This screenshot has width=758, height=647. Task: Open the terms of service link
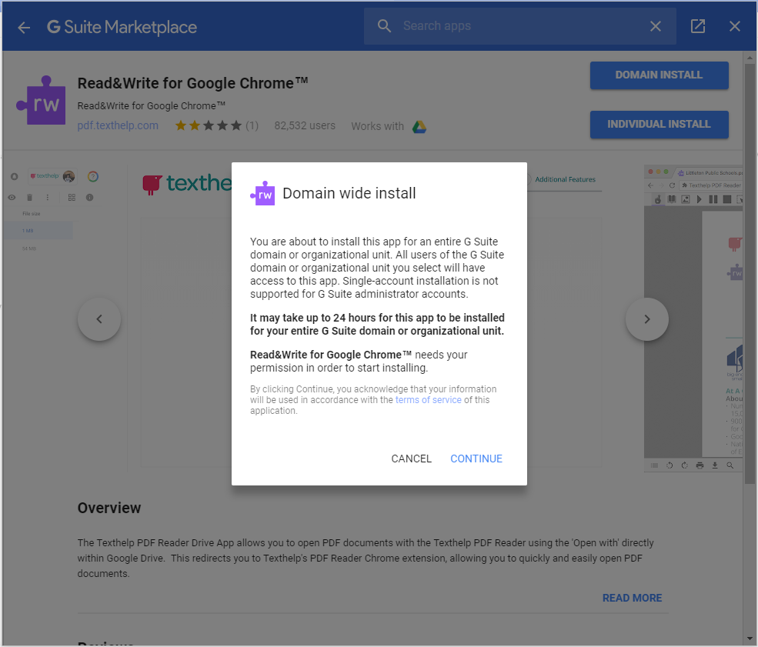[429, 400]
